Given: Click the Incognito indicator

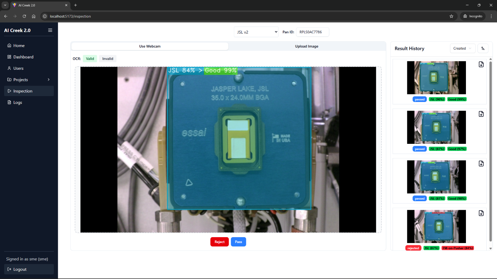Looking at the screenshot, I should point(473,16).
